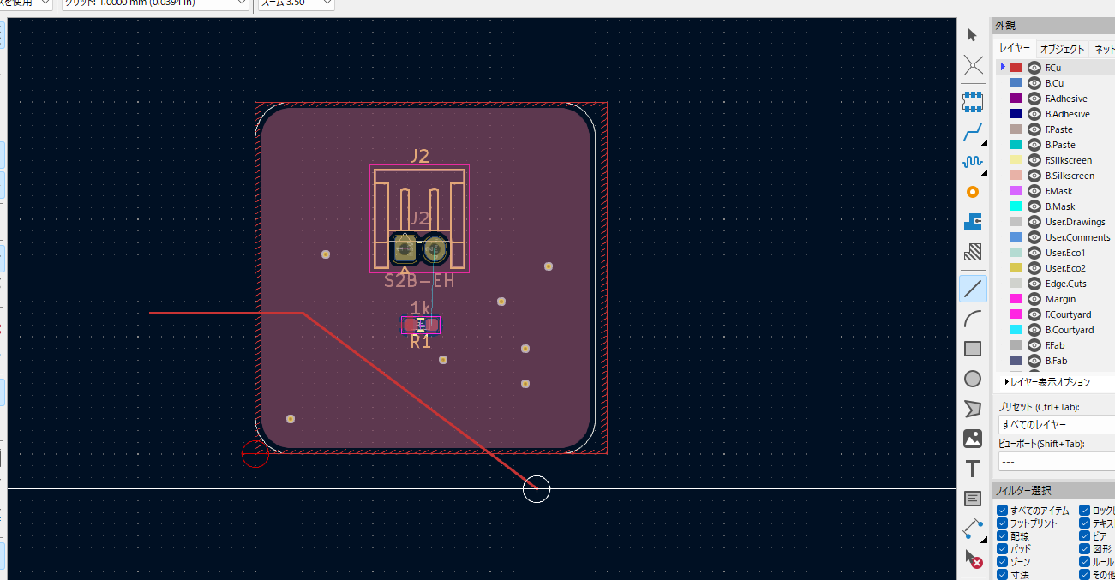Toggle the Edge.Cuts layer eye icon
Viewport: 1115px width, 580px height.
point(1034,284)
